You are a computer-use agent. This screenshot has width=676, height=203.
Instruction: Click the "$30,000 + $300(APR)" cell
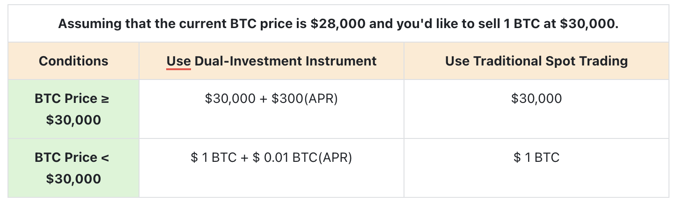271,99
